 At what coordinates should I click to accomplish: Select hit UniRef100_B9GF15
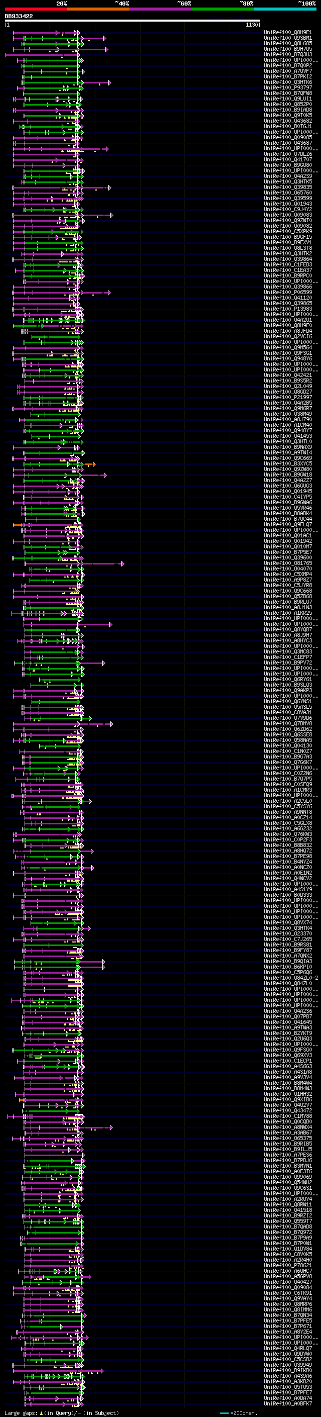coord(288,237)
